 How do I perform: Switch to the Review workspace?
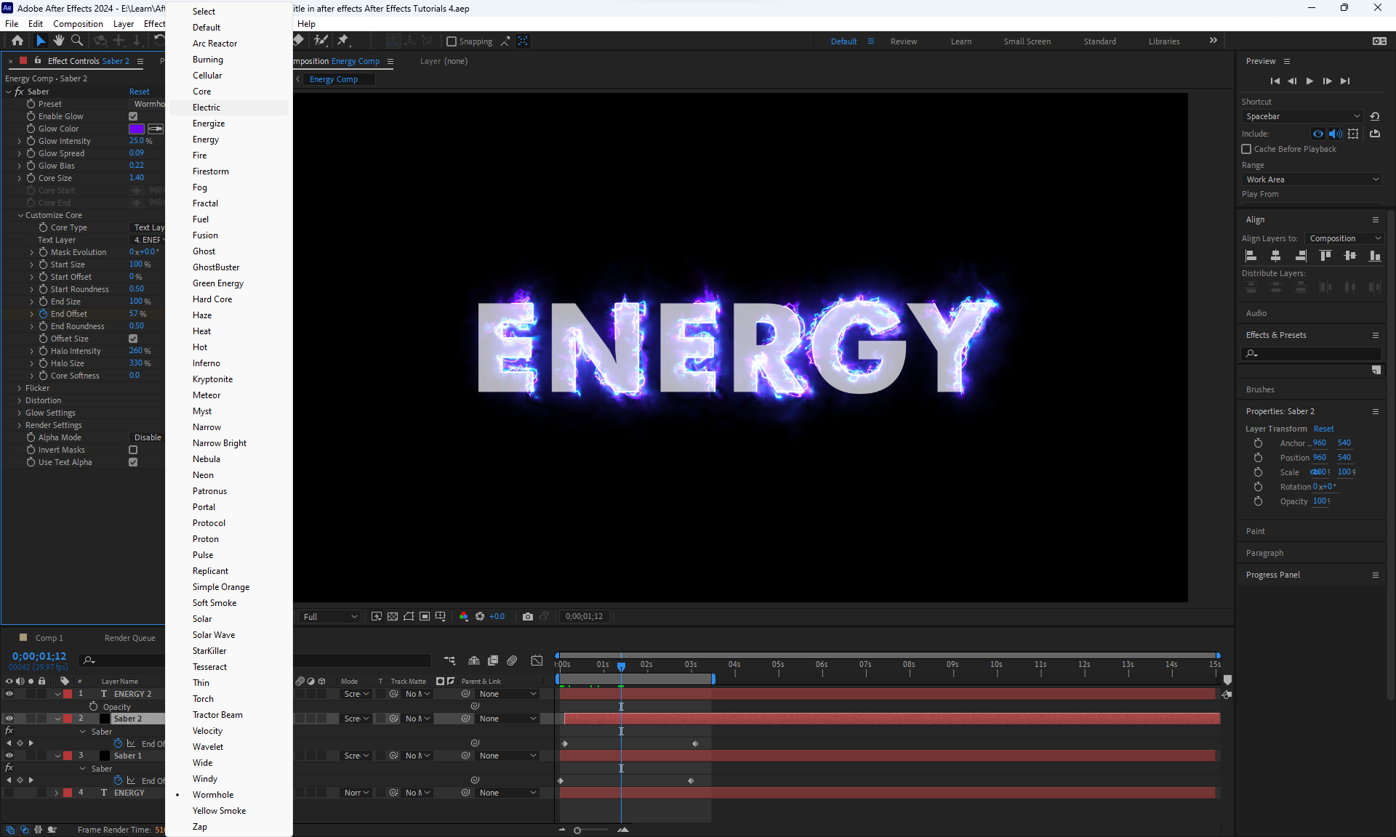coord(903,41)
